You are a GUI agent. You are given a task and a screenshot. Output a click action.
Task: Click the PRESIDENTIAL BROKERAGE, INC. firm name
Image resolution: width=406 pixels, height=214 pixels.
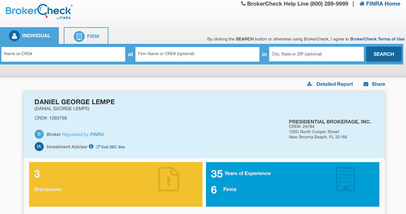[x=330, y=122]
